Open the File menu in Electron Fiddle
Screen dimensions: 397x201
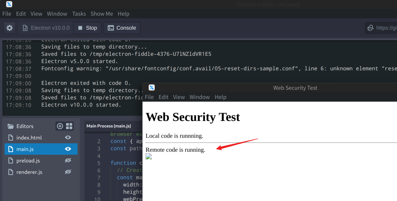click(7, 14)
